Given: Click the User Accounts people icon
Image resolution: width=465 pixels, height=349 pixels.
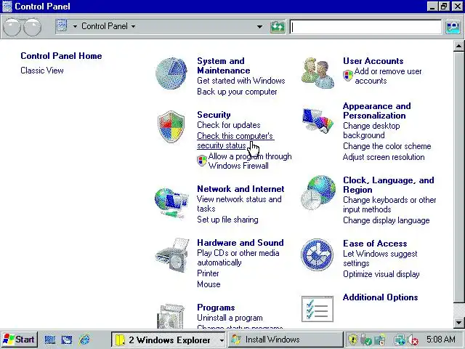Looking at the screenshot, I should click(x=318, y=73).
